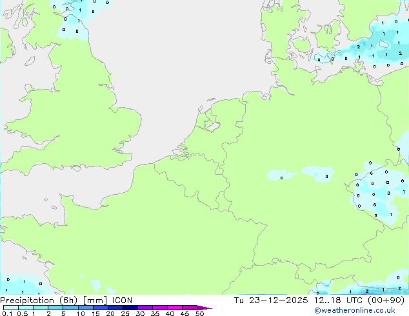The image size is (409, 316).
Task: Click the '12..18 UTC' time range
Action: tap(337, 301)
